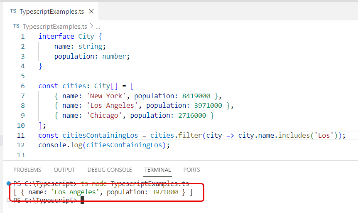Screen dimensions: 358x213
Task: Click 'citiesContainingLos' declaration on line 11
Action: pyautogui.click(x=100, y=136)
